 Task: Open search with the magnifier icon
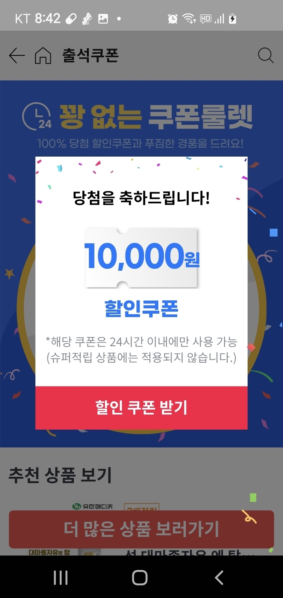click(x=266, y=55)
